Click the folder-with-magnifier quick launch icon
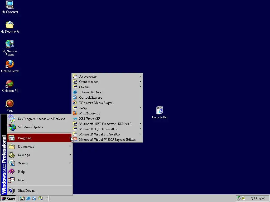Viewport: 270px width, 202px height. [x=40, y=198]
